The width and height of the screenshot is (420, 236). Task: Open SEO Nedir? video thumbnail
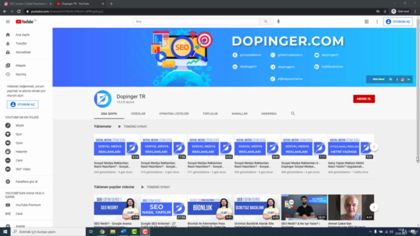tap(117, 207)
